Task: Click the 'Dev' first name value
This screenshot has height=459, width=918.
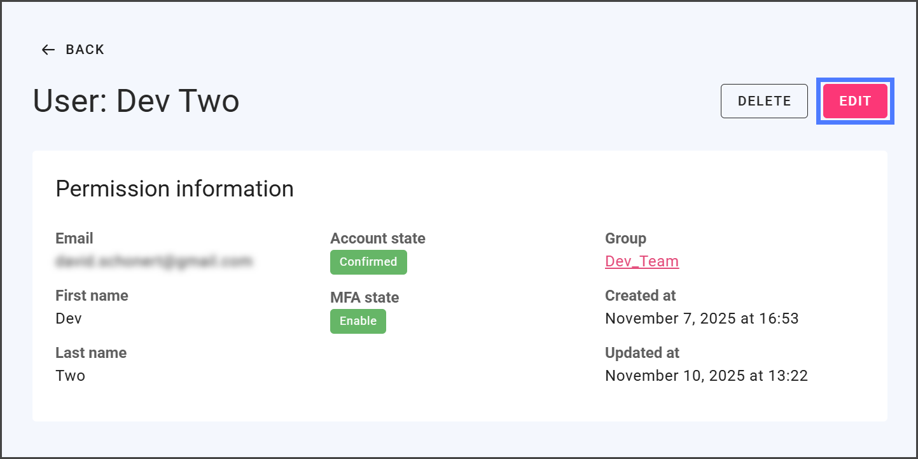Action: [69, 319]
